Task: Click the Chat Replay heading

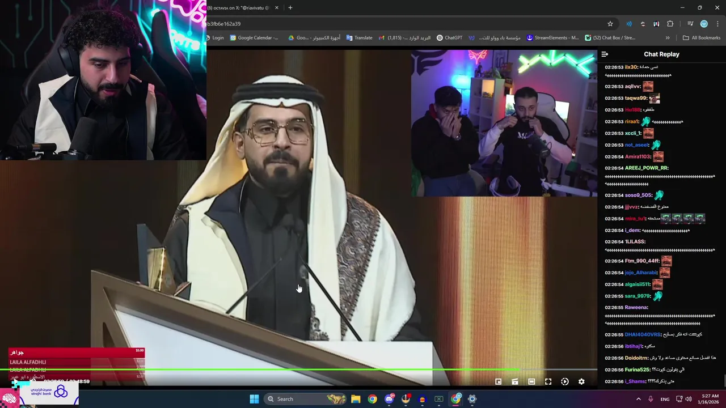Action: click(x=661, y=54)
